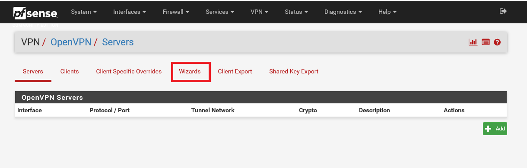Viewport: 527px width, 168px height.
Task: Click the logout icon in navbar
Action: [503, 11]
